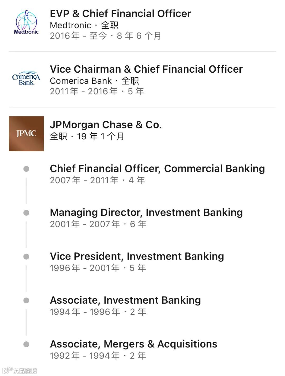Click timeline dot next to Associate, Investment Banking
Screen dimensions: 285x376
pos(26,300)
